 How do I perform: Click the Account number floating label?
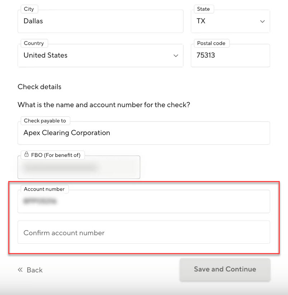pyautogui.click(x=44, y=189)
